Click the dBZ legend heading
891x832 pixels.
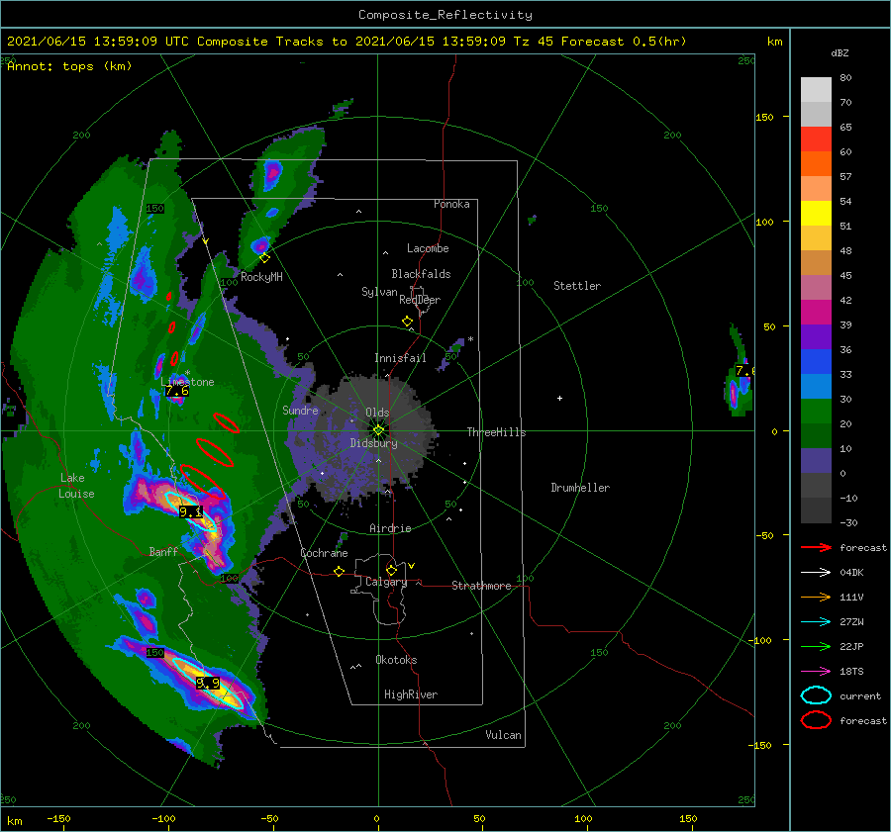pos(840,52)
